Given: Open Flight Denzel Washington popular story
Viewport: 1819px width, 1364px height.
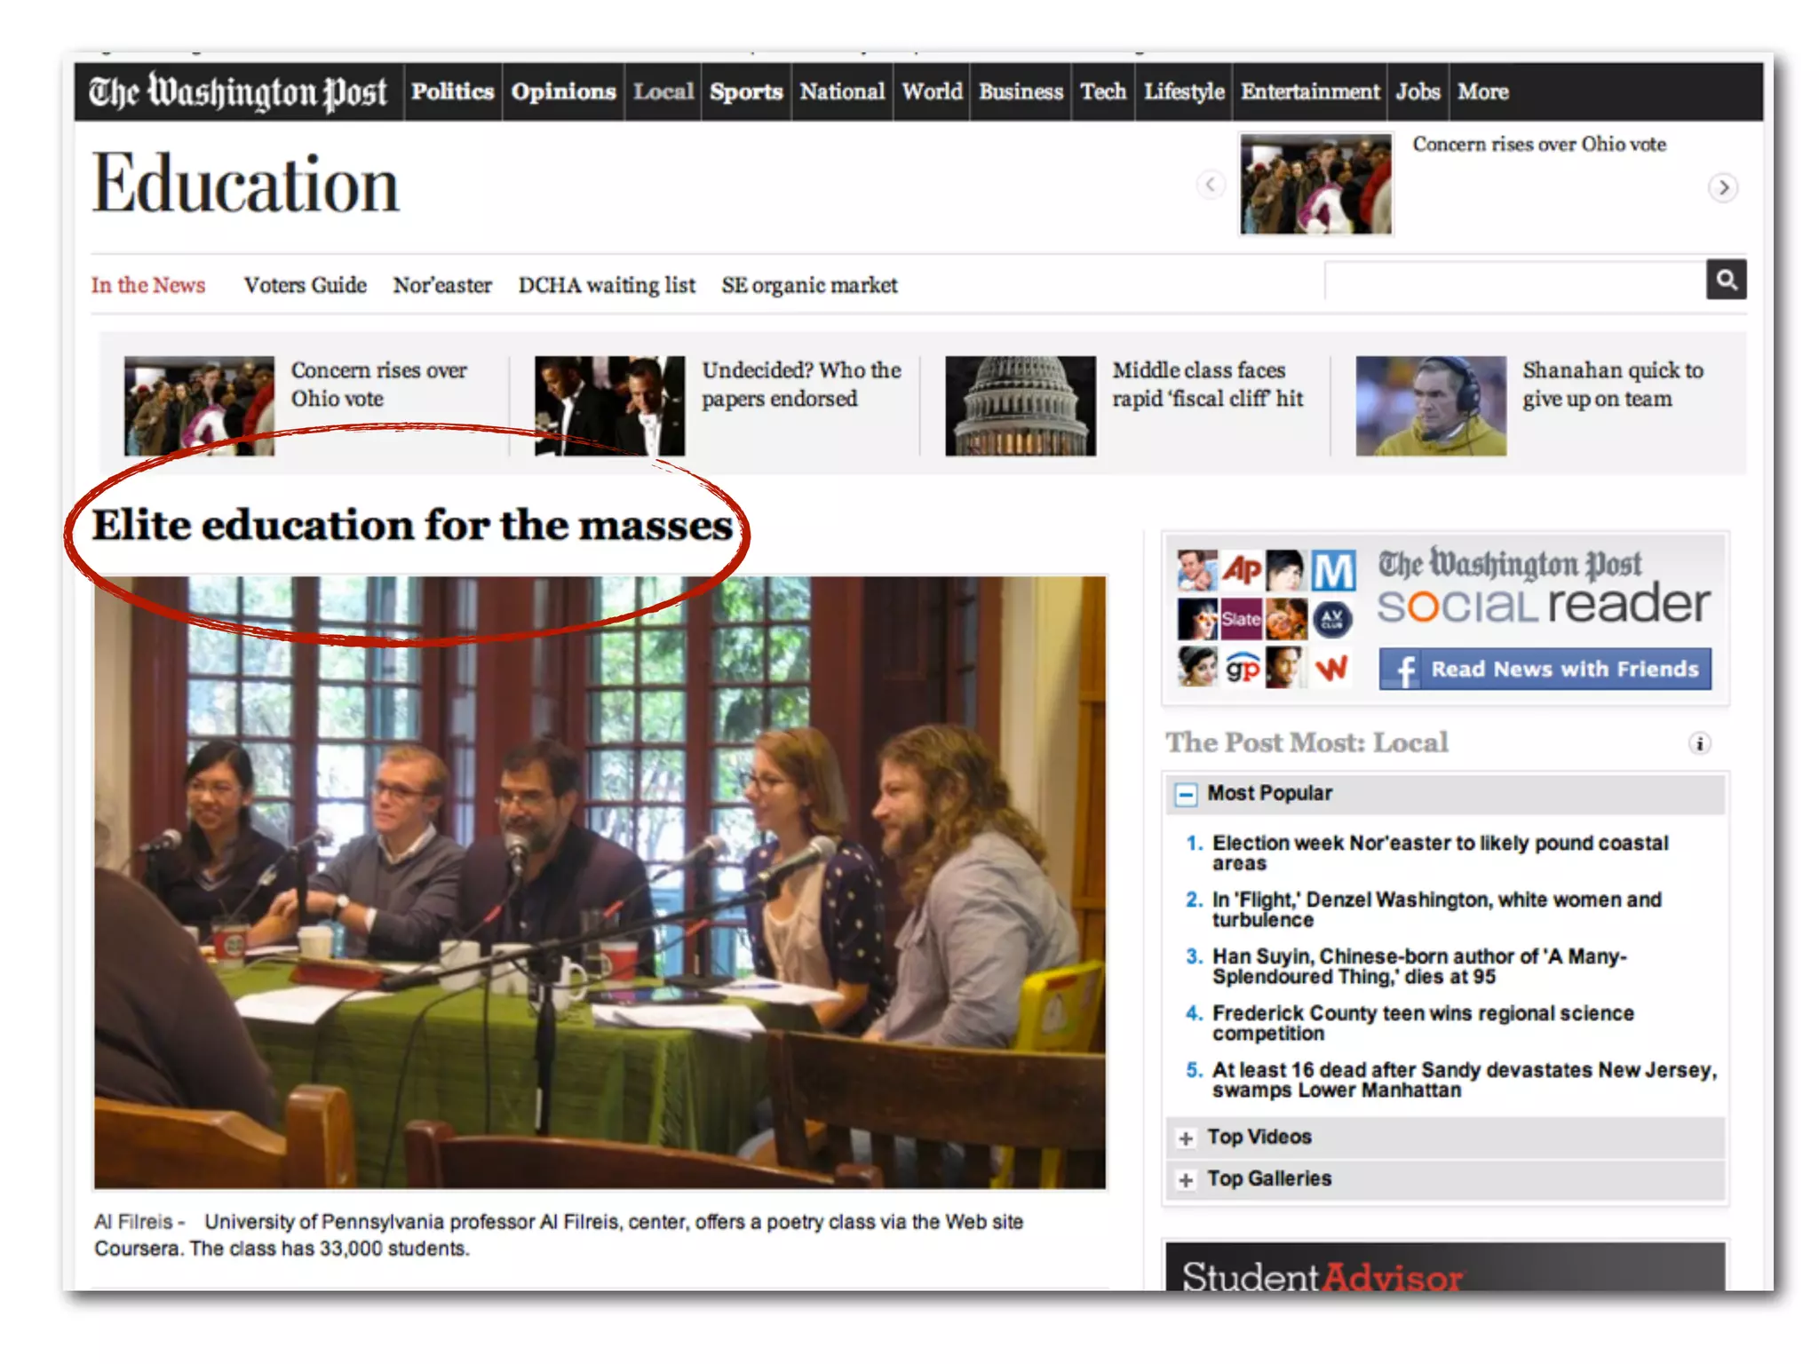Looking at the screenshot, I should [x=1436, y=909].
